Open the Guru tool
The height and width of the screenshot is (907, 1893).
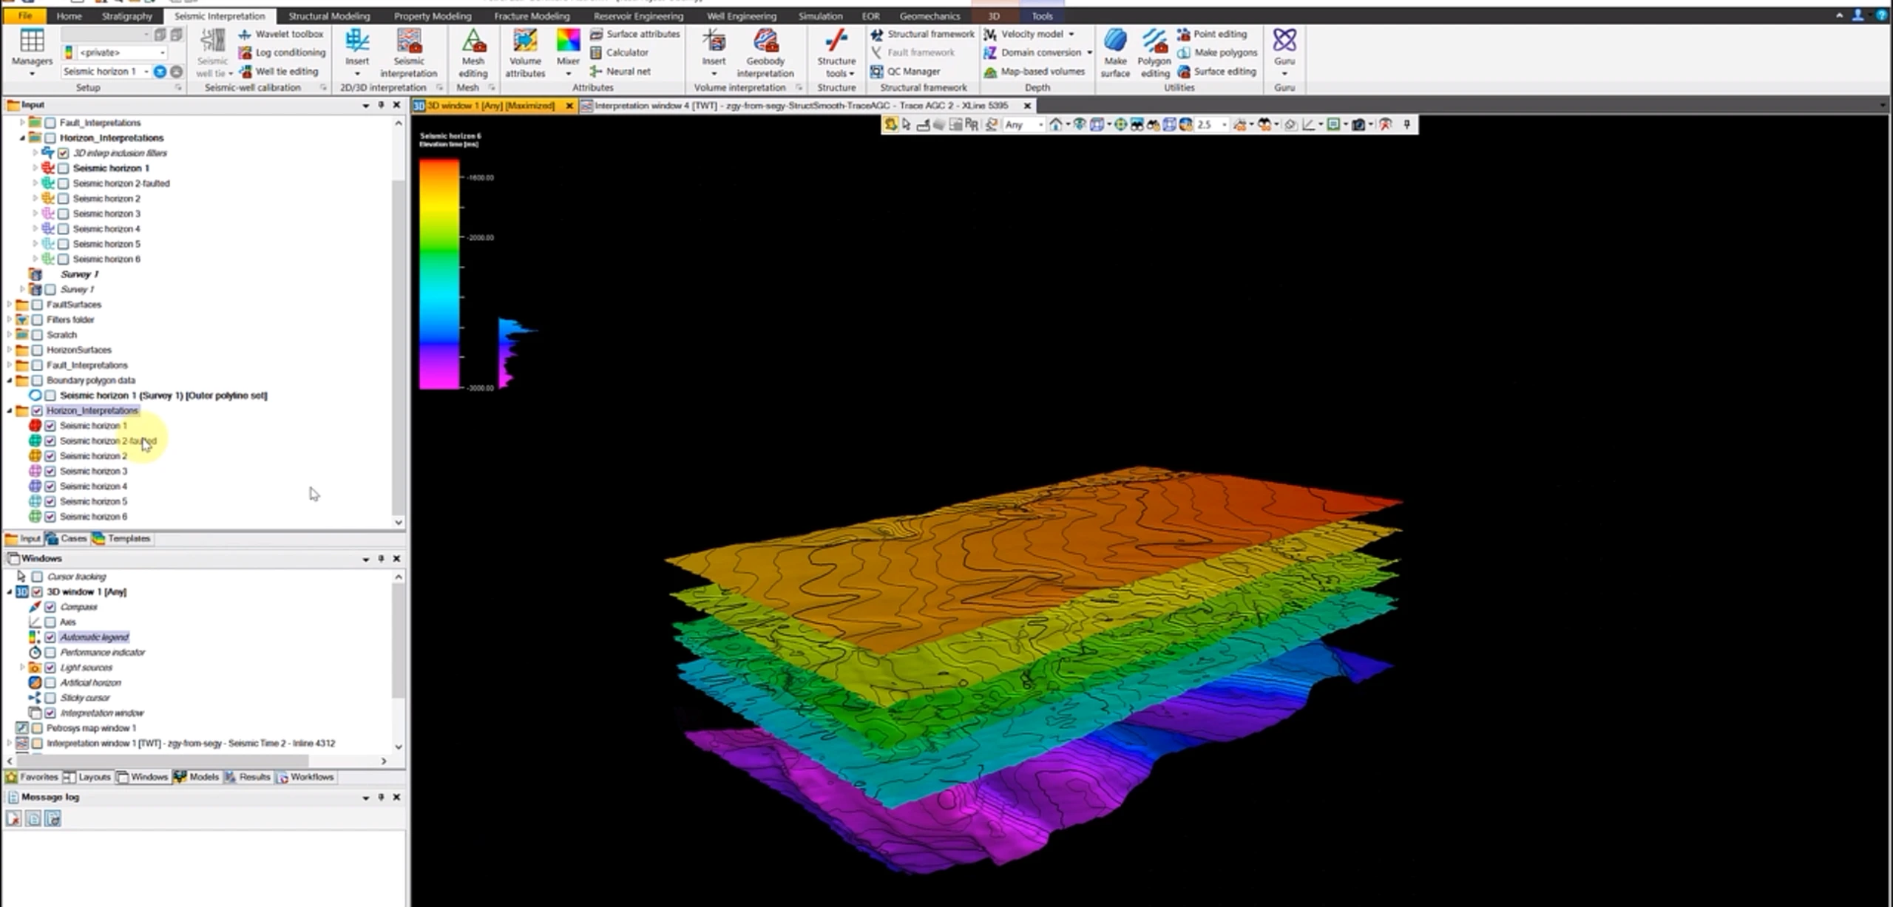point(1284,52)
